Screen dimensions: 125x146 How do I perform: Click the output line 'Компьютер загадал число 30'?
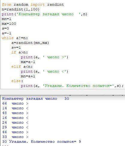pyautogui.click(x=36, y=99)
